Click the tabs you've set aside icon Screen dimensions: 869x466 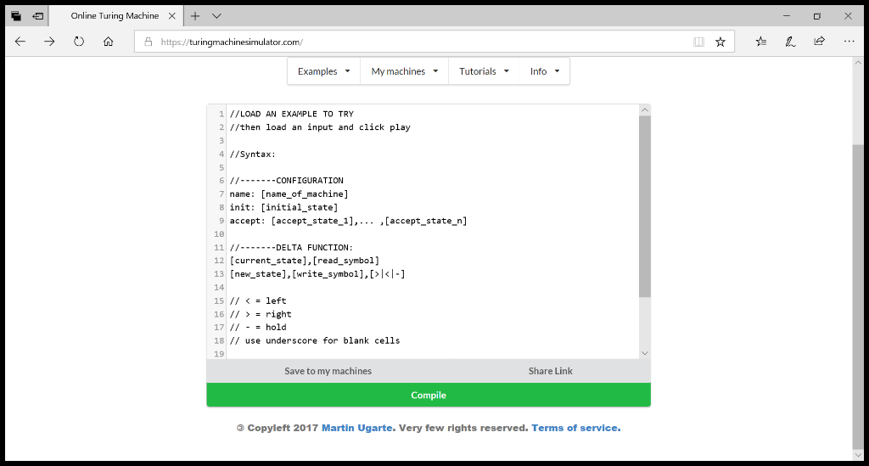(16, 16)
